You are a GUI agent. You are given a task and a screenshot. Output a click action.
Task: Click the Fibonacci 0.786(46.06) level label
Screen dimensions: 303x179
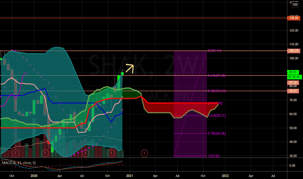pos(217,133)
